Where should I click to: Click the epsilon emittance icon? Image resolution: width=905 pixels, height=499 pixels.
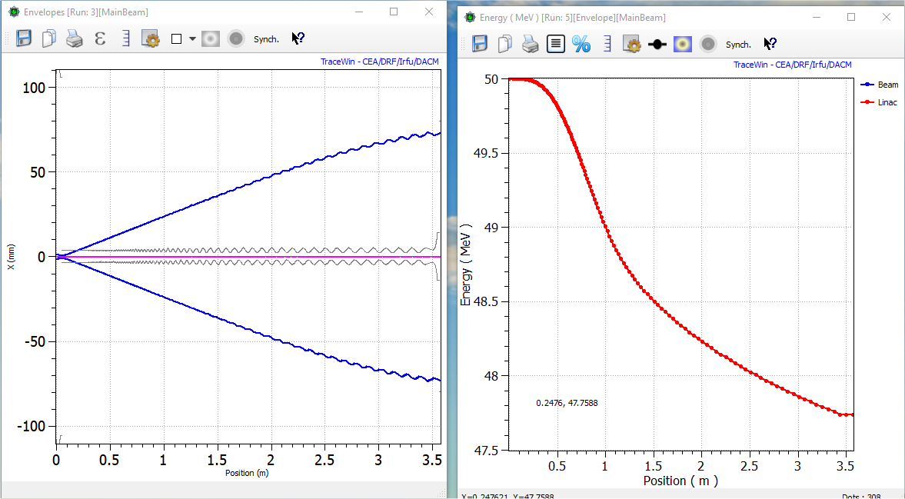[x=99, y=38]
